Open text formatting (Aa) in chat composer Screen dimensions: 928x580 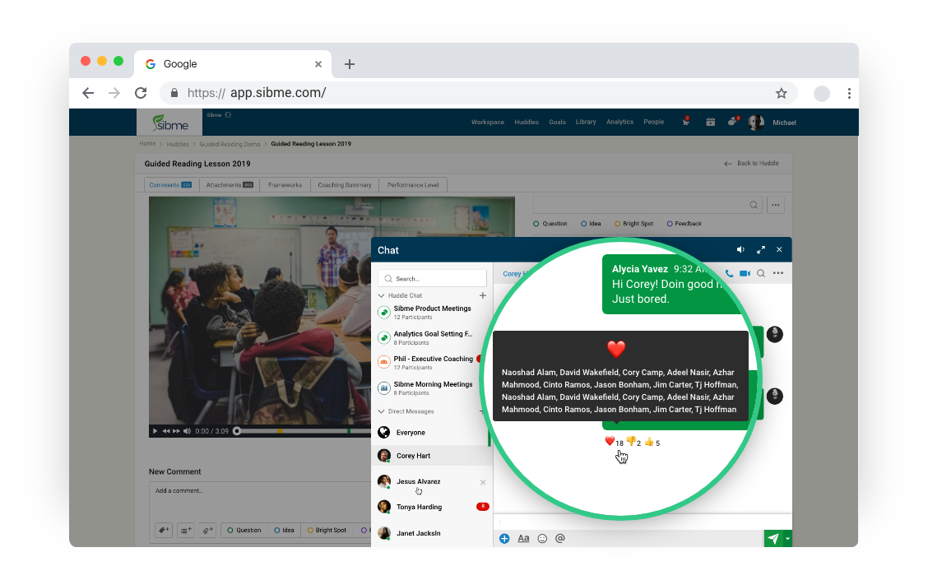pyautogui.click(x=523, y=539)
